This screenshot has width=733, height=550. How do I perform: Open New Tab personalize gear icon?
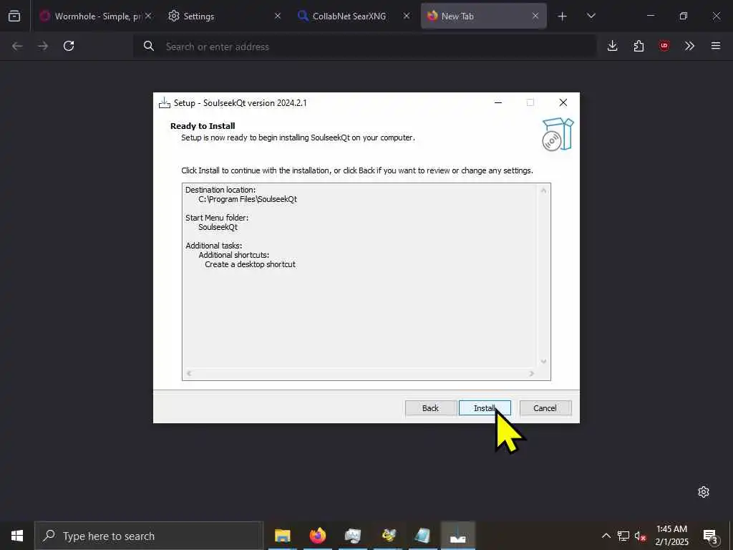(704, 492)
